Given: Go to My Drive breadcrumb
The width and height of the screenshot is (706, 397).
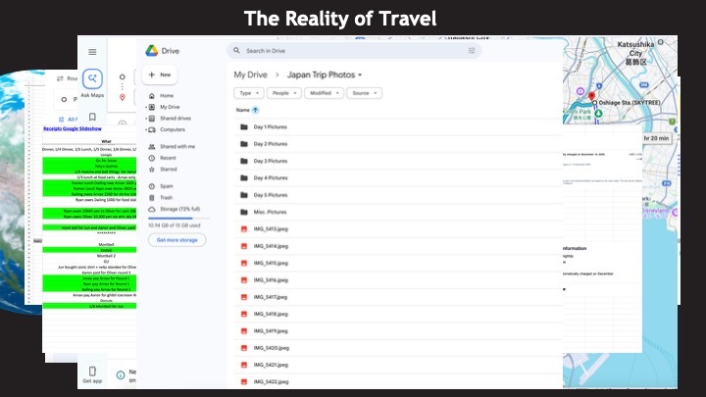Looking at the screenshot, I should [x=250, y=74].
